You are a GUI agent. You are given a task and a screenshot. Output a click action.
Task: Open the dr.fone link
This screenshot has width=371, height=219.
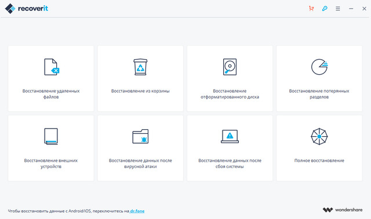pyautogui.click(x=137, y=211)
